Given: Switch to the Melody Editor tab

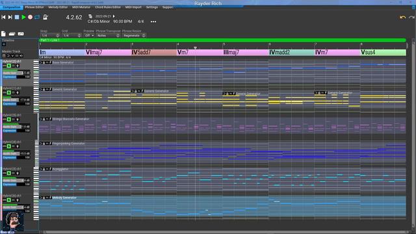Looking at the screenshot, I should (x=58, y=7).
